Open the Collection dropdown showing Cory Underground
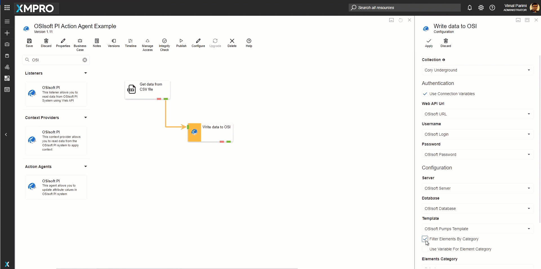This screenshot has width=541, height=269. coord(477,70)
